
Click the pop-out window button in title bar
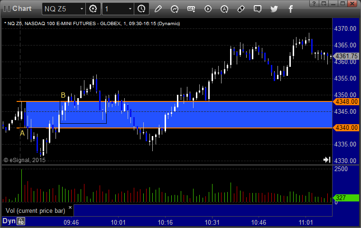coord(324,3)
